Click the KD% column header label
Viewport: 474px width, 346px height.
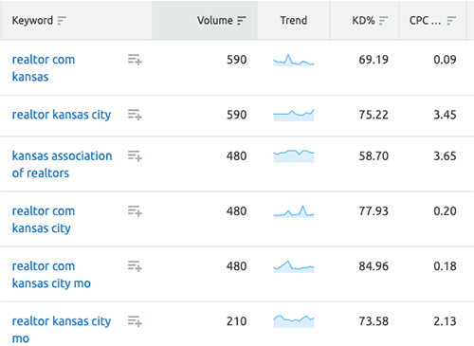[363, 21]
